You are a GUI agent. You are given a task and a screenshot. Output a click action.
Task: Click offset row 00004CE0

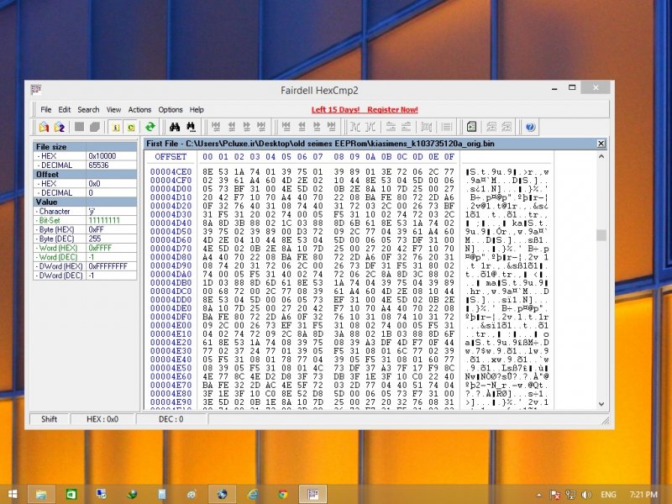tap(171, 172)
